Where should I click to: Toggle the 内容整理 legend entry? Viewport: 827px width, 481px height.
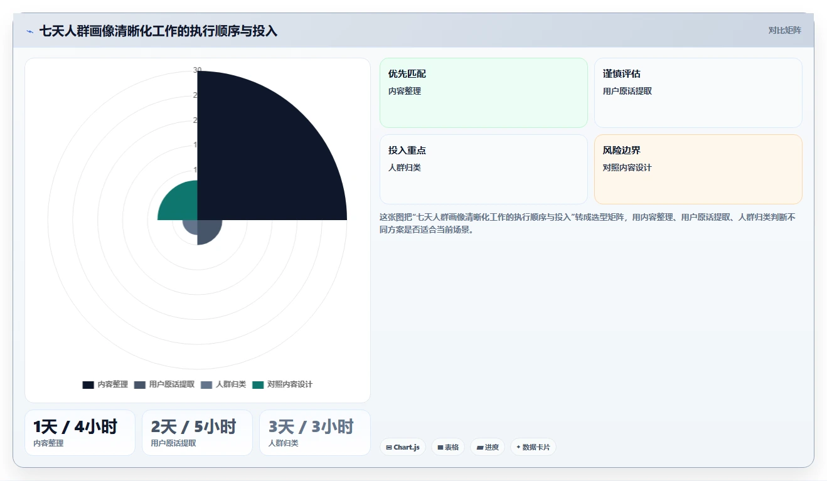point(105,384)
